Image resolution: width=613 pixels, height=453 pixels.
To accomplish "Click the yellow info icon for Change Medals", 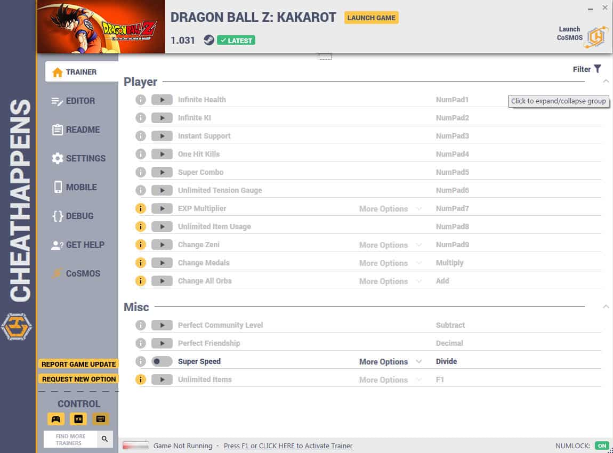I will 141,263.
